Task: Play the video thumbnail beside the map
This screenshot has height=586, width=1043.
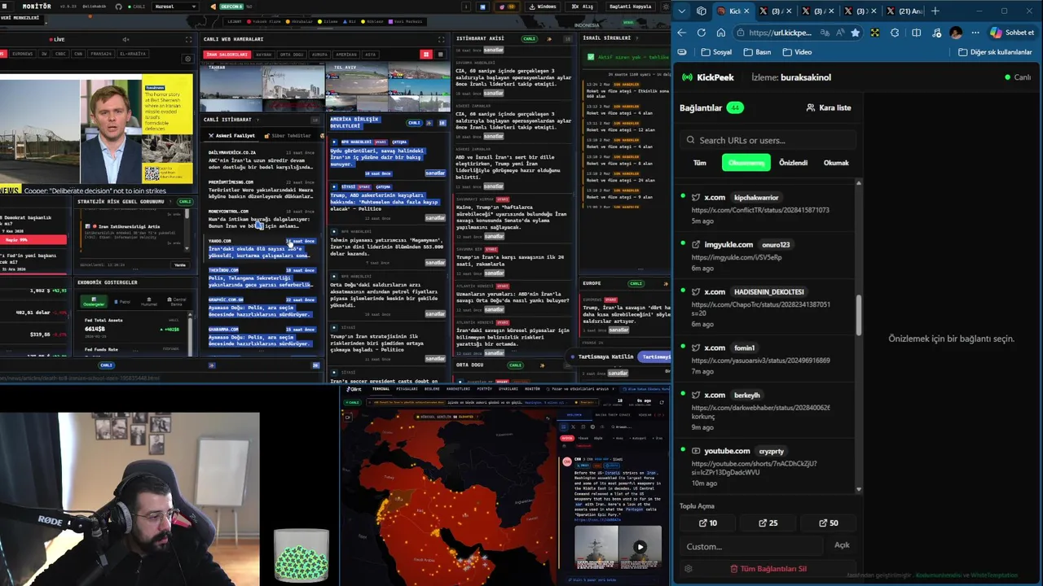Action: tap(640, 547)
